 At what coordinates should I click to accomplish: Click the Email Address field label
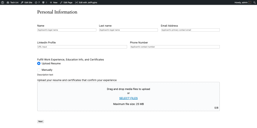pos(169,26)
